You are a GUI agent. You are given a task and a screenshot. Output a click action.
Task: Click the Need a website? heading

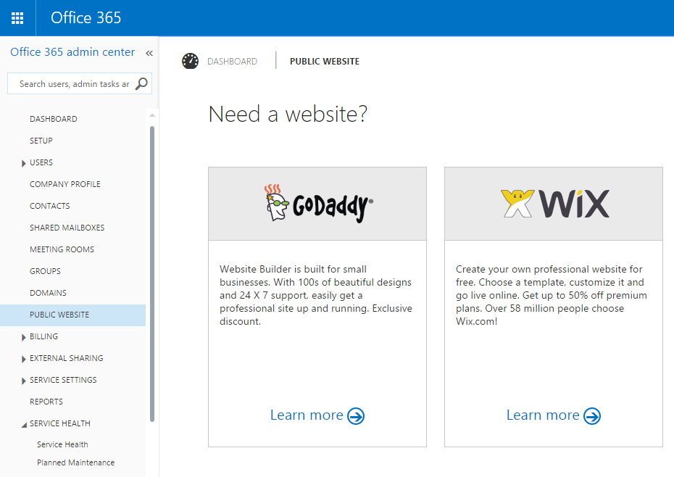(x=288, y=115)
